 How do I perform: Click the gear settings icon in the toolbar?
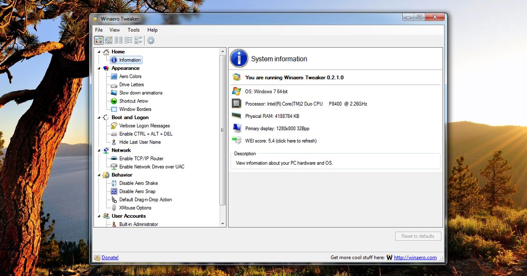(151, 40)
